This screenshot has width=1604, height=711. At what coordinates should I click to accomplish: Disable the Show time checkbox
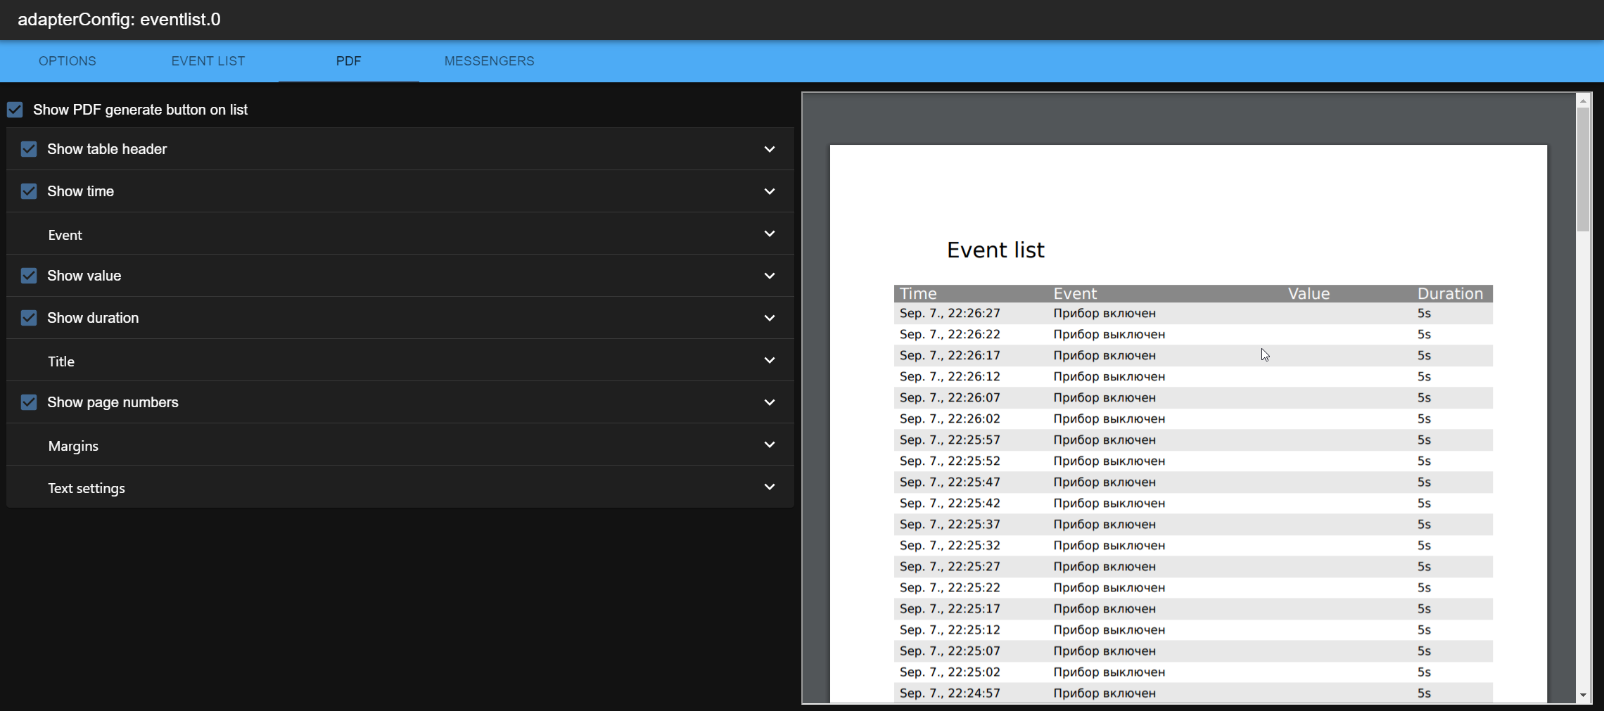(x=29, y=191)
